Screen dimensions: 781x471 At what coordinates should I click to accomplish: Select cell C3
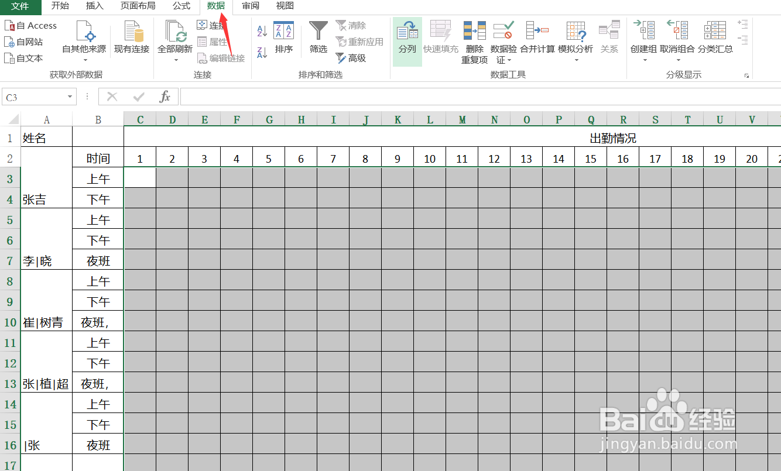click(x=140, y=177)
